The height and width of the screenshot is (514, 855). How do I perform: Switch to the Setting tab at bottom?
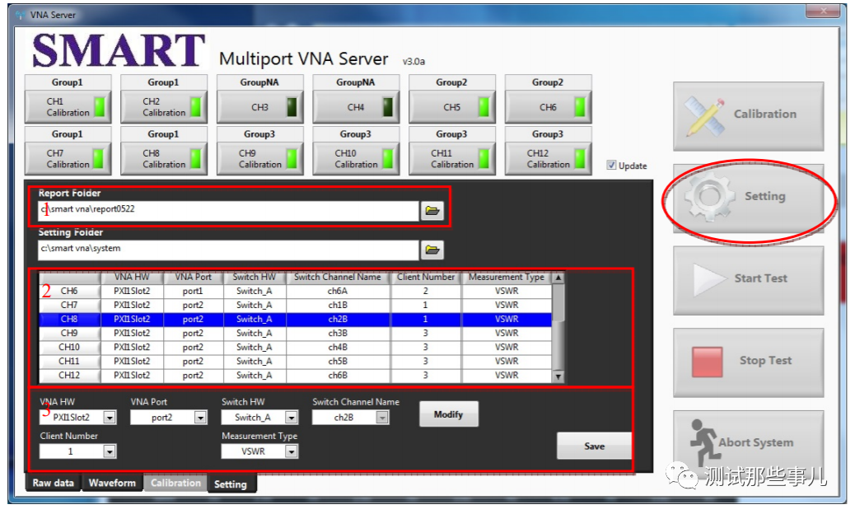pyautogui.click(x=231, y=484)
